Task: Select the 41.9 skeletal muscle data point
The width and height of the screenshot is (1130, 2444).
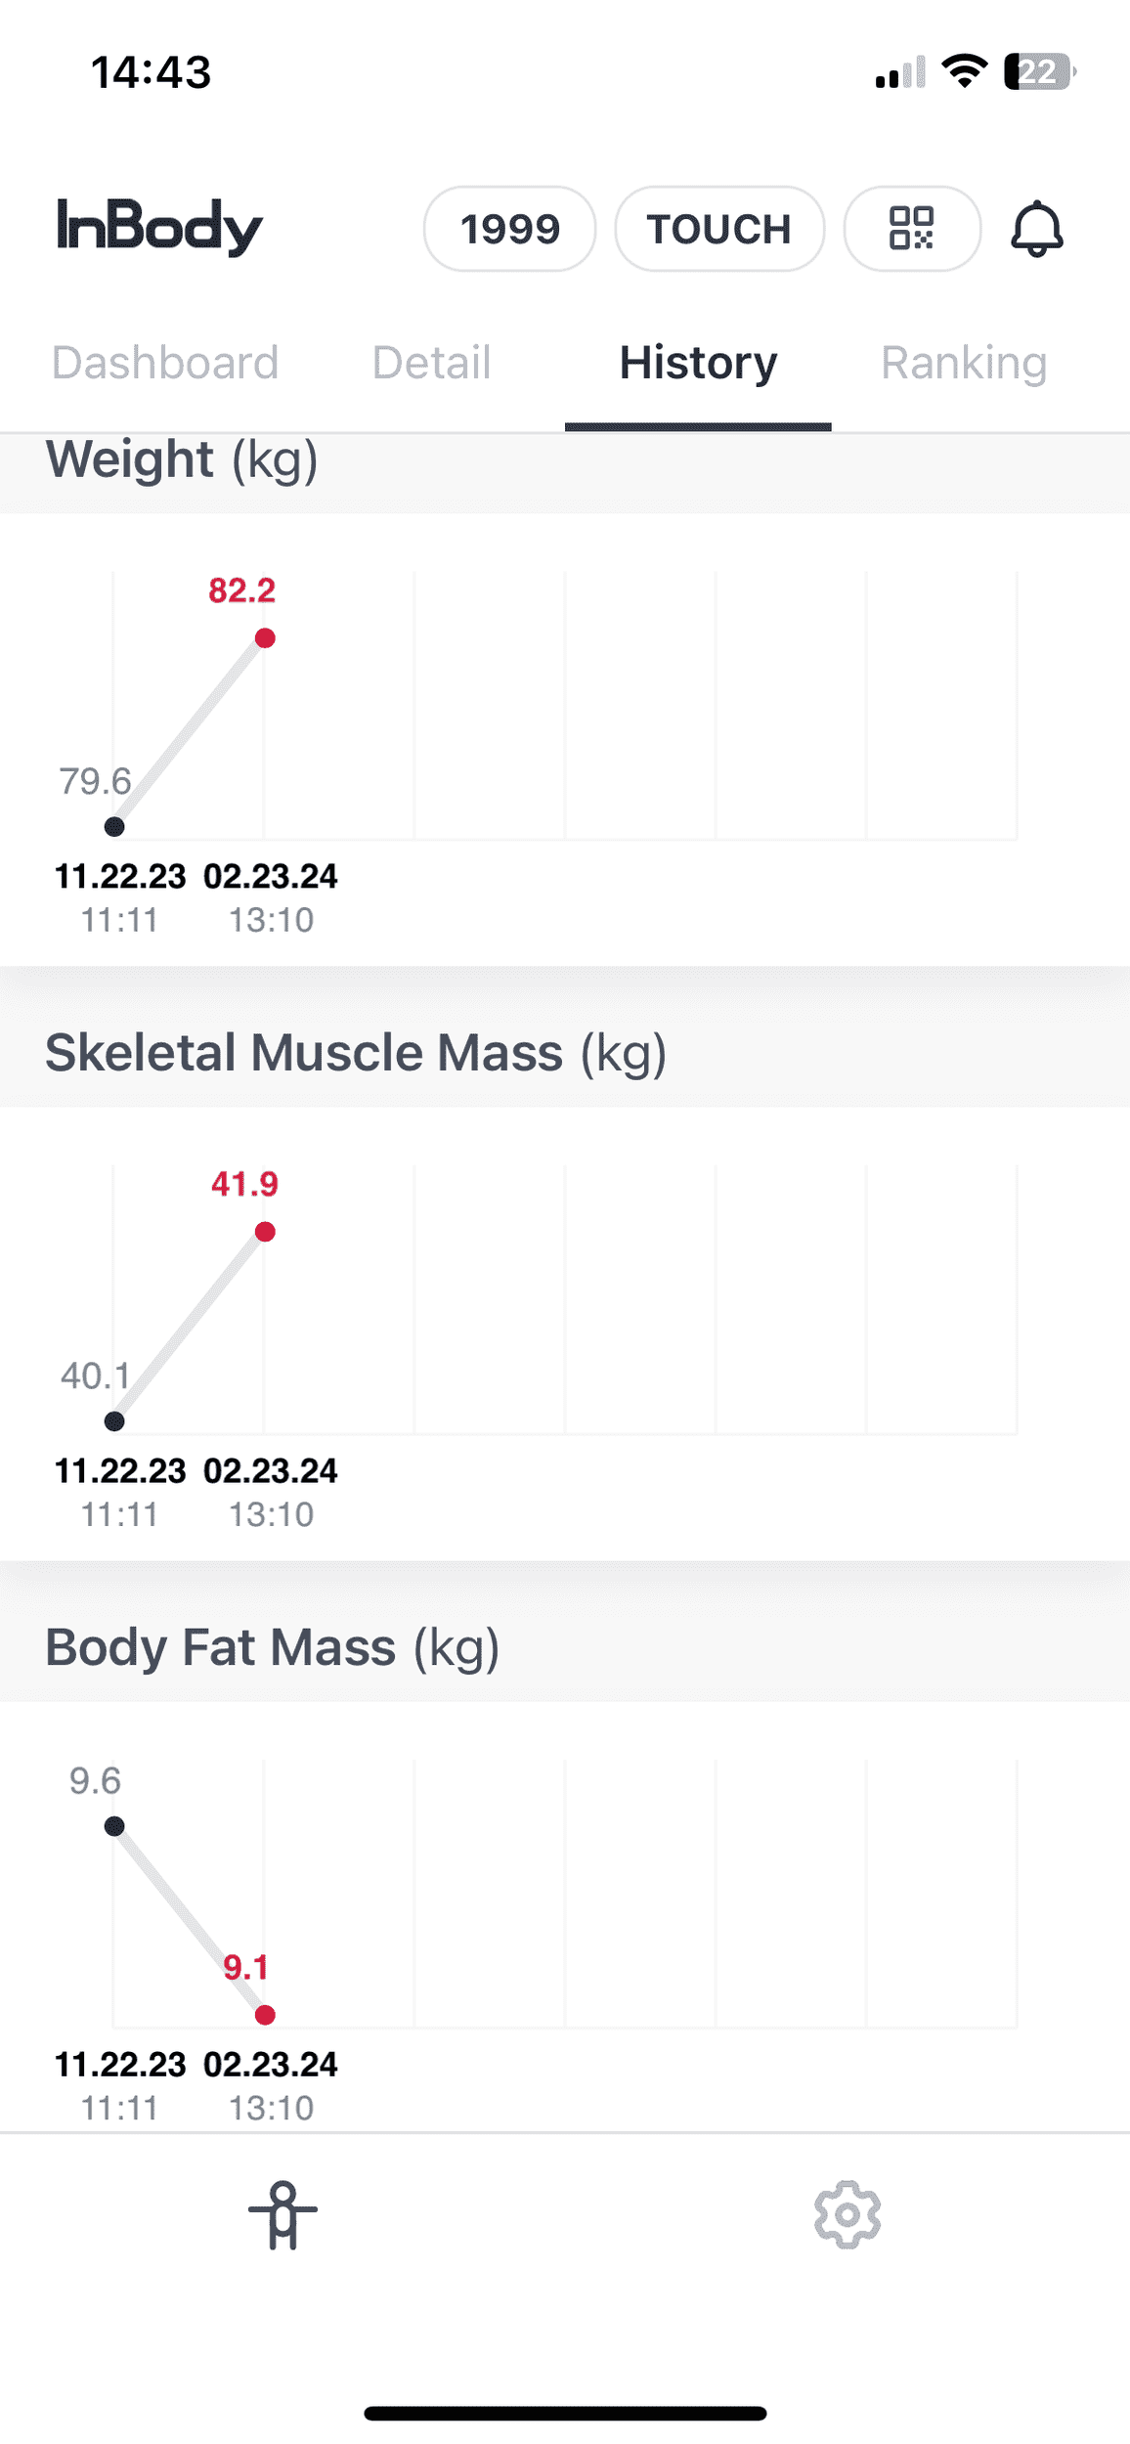Action: click(265, 1232)
